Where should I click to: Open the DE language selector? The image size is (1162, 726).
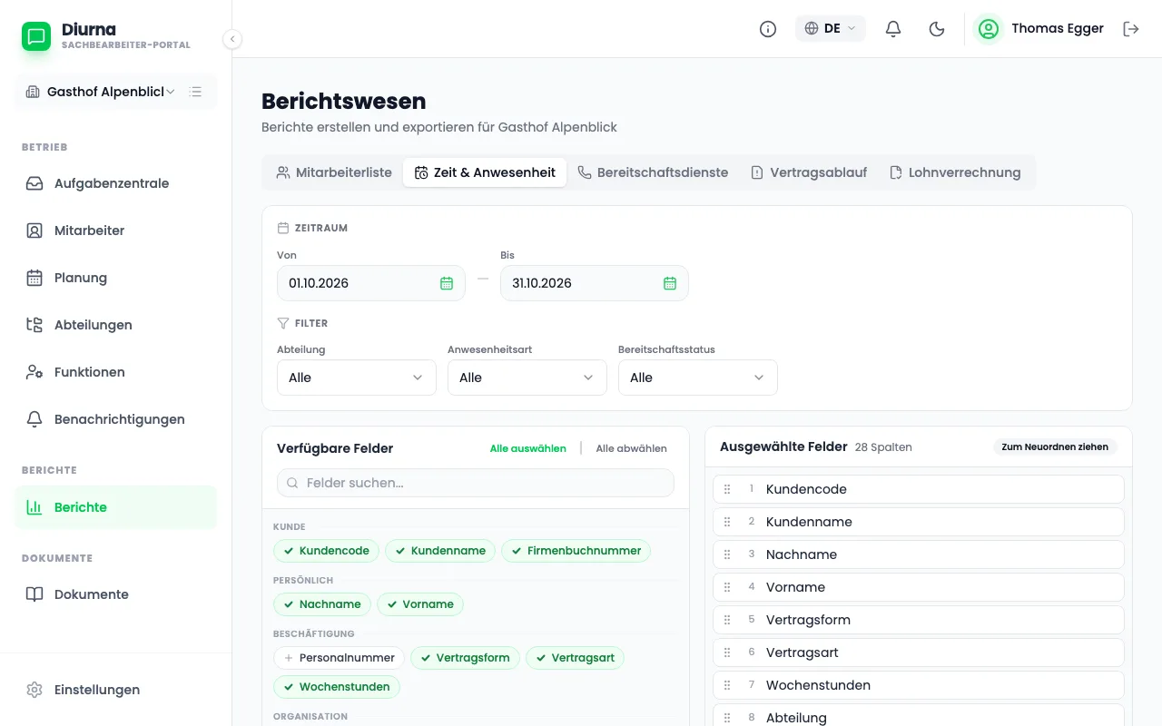(x=831, y=29)
